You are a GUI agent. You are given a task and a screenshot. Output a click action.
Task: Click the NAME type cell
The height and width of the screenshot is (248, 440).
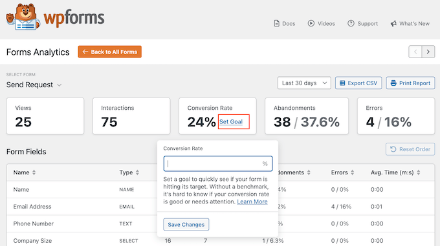[127, 190]
